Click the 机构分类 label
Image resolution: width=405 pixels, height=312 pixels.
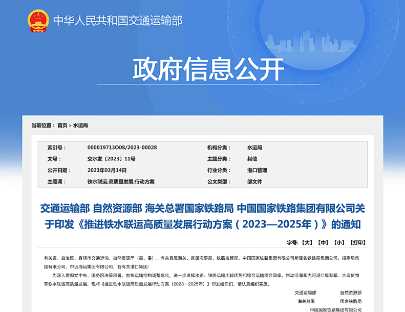(x=219, y=148)
